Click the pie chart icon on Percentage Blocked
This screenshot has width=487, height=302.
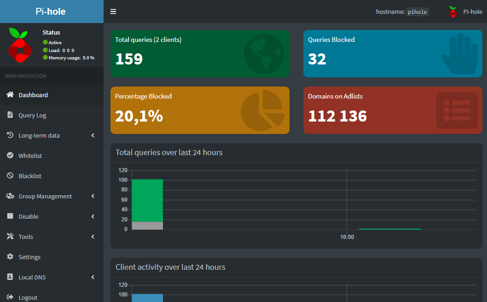coord(263,110)
